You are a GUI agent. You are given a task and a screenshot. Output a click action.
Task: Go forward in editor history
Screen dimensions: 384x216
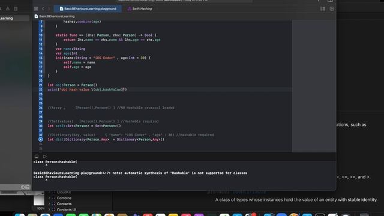49,8
